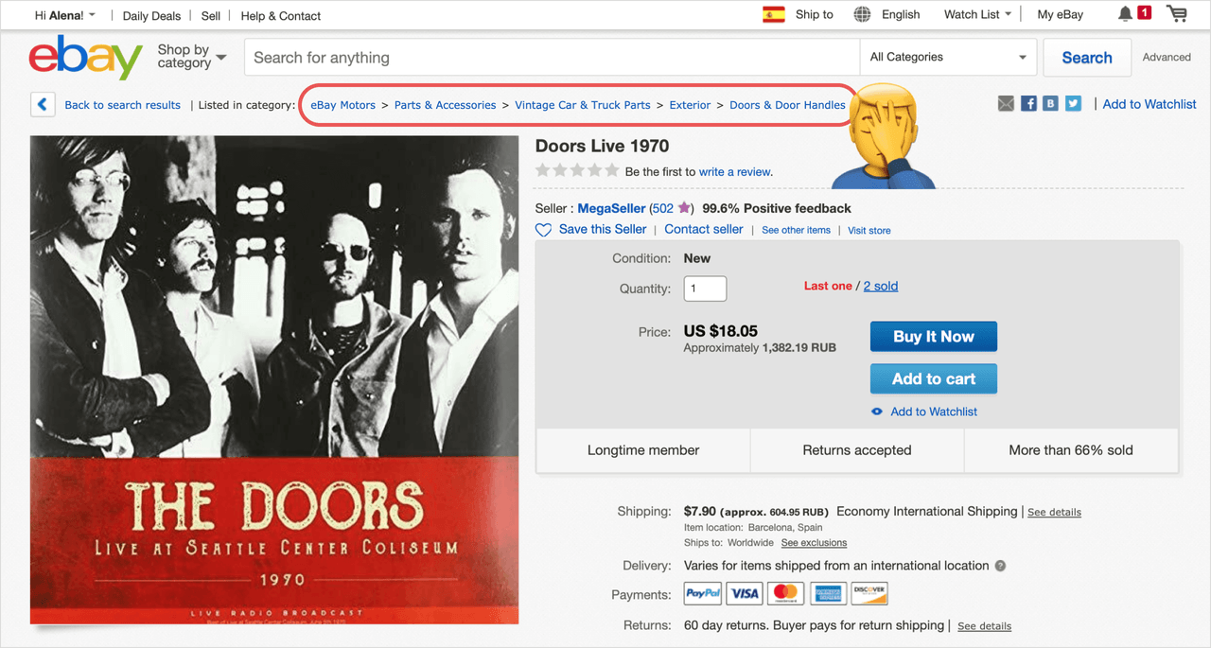Share listing on Twitter icon

pyautogui.click(x=1073, y=104)
